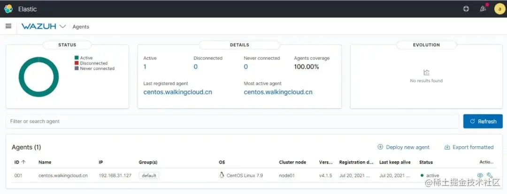This screenshot has width=507, height=194.
Task: Click the Refresh button
Action: tap(483, 121)
